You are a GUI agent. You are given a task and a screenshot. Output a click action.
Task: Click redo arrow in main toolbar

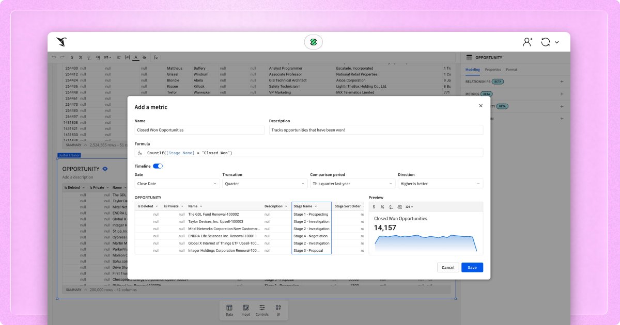coord(63,57)
